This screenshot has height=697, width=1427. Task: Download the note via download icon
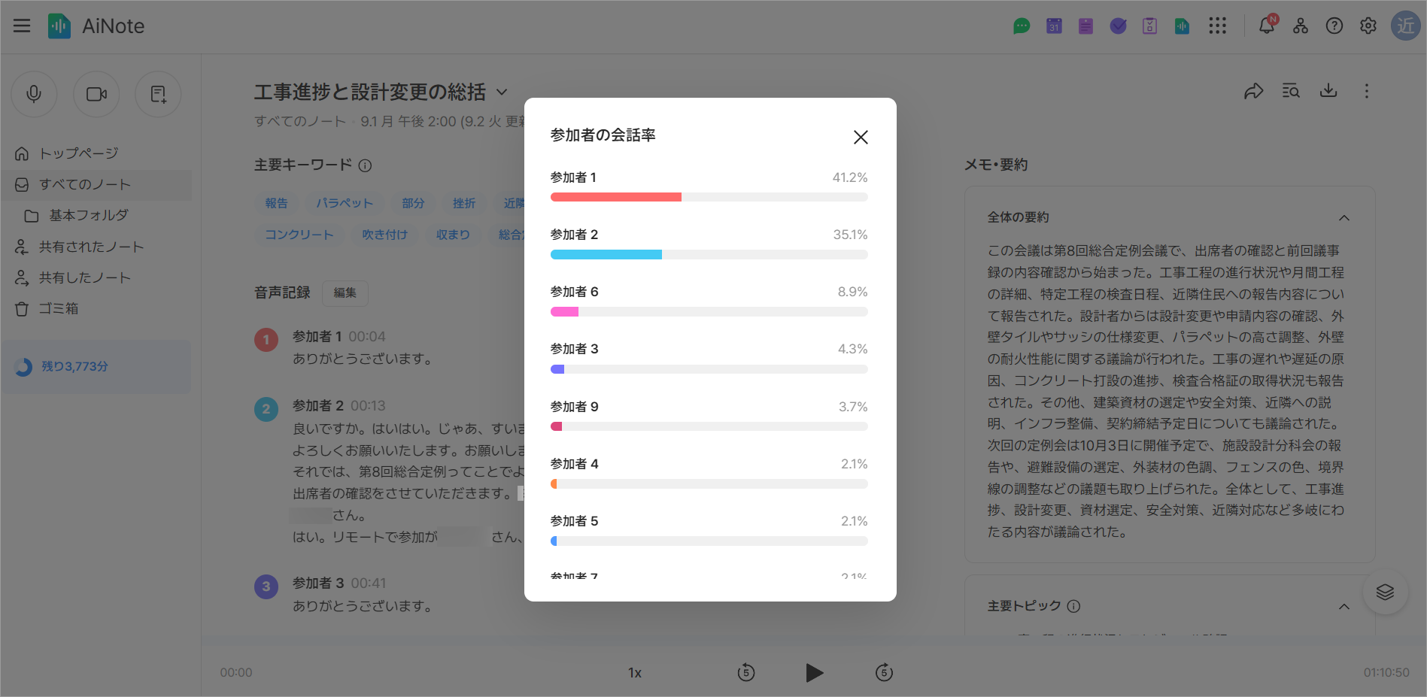coord(1328,91)
